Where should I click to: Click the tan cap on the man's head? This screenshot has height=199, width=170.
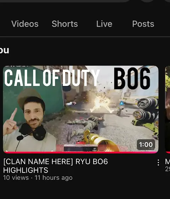coord(30,97)
